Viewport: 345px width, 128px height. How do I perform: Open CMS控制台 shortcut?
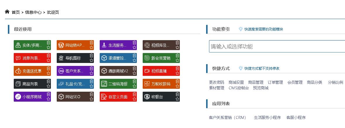(x=239, y=88)
